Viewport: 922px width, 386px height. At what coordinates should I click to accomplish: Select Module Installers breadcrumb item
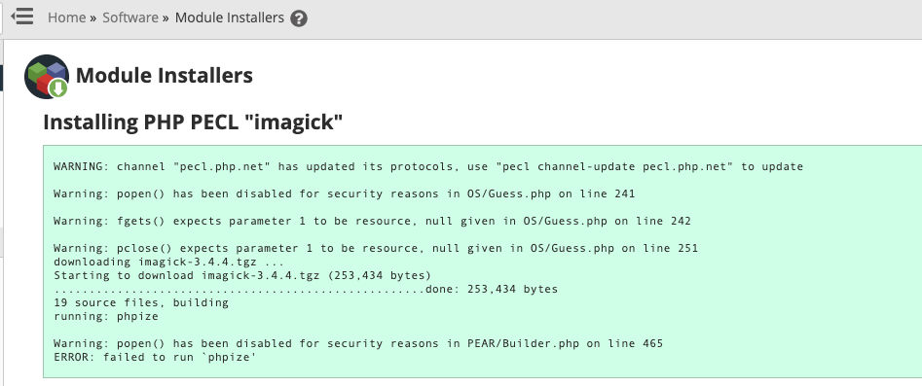point(230,18)
